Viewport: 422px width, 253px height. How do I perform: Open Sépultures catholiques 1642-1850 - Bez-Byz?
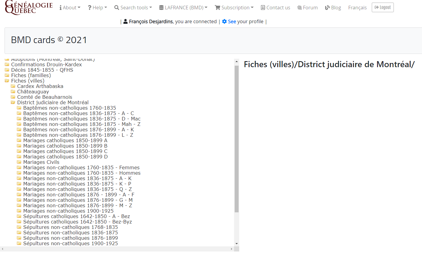(x=78, y=222)
